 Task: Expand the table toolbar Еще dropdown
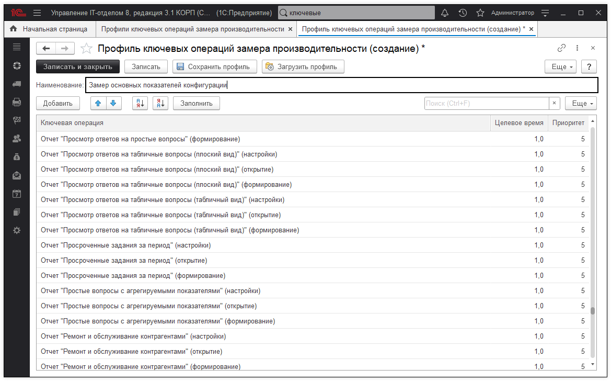tap(581, 104)
